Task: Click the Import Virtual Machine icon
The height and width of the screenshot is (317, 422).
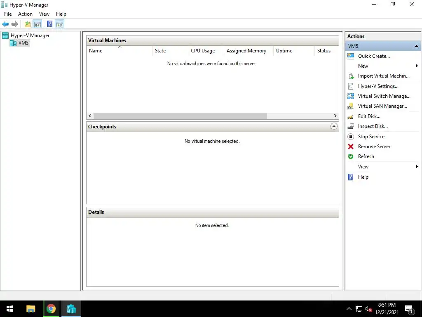Action: 351,76
